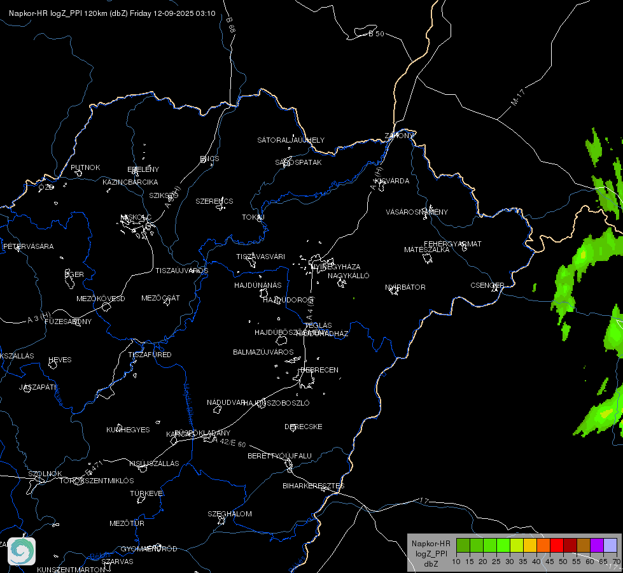Click the yellow radar echo core near Csenger
This screenshot has width=623, height=573.
583,254
